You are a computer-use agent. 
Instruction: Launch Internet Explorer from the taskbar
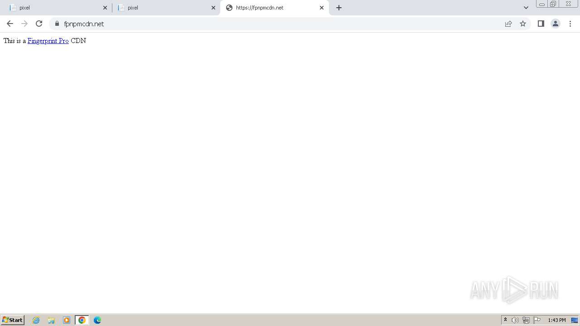[36, 320]
